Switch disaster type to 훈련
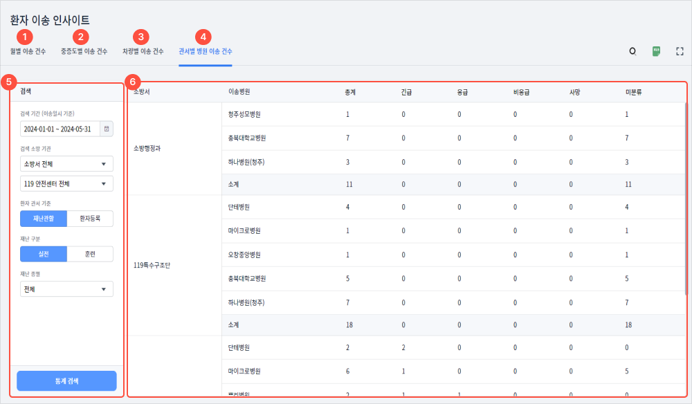This screenshot has width=692, height=404. 90,254
